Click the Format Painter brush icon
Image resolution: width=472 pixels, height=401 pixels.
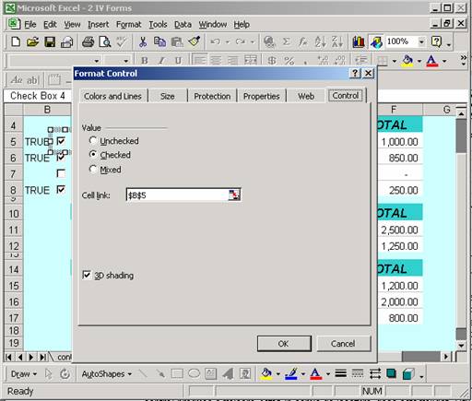195,41
